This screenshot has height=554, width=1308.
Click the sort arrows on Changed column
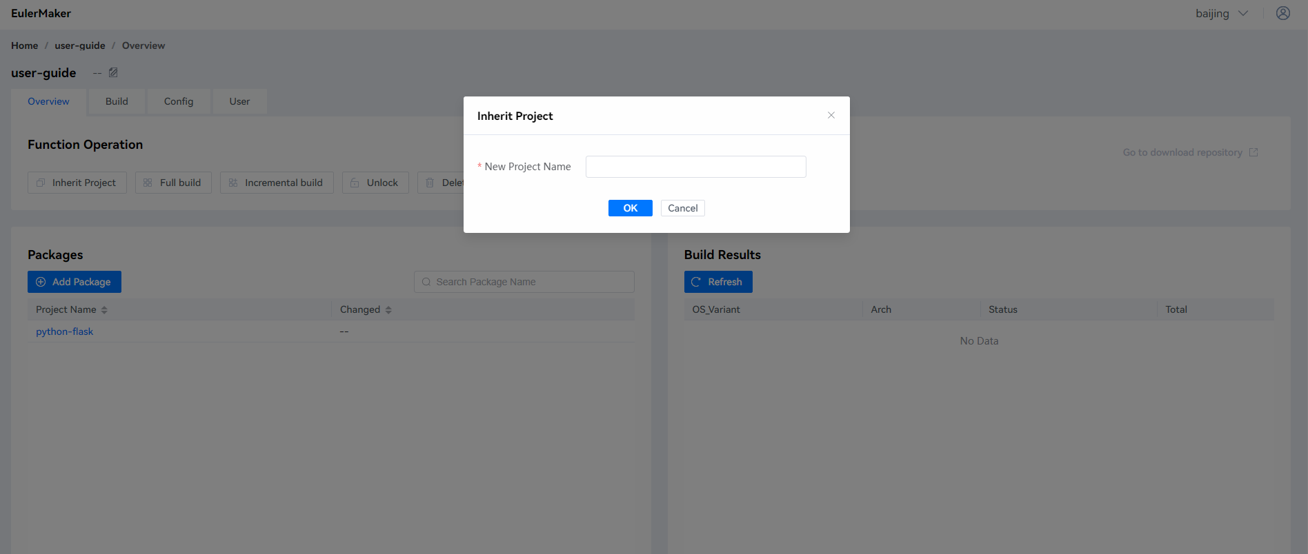coord(388,310)
